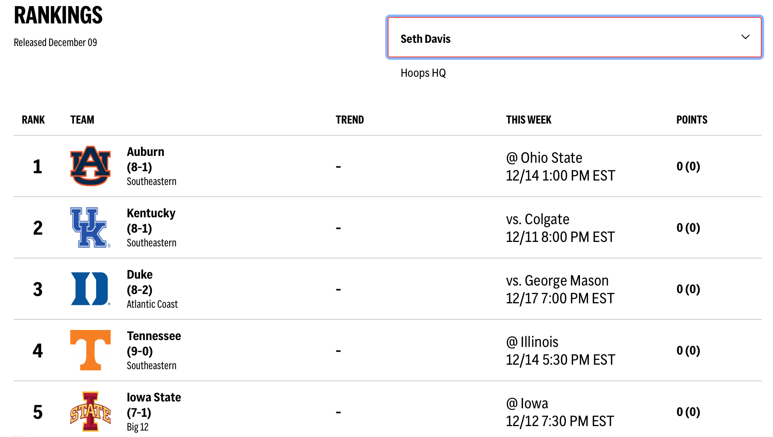Viewport: 773px width, 437px height.
Task: Click the Auburn team logo
Action: [x=90, y=166]
